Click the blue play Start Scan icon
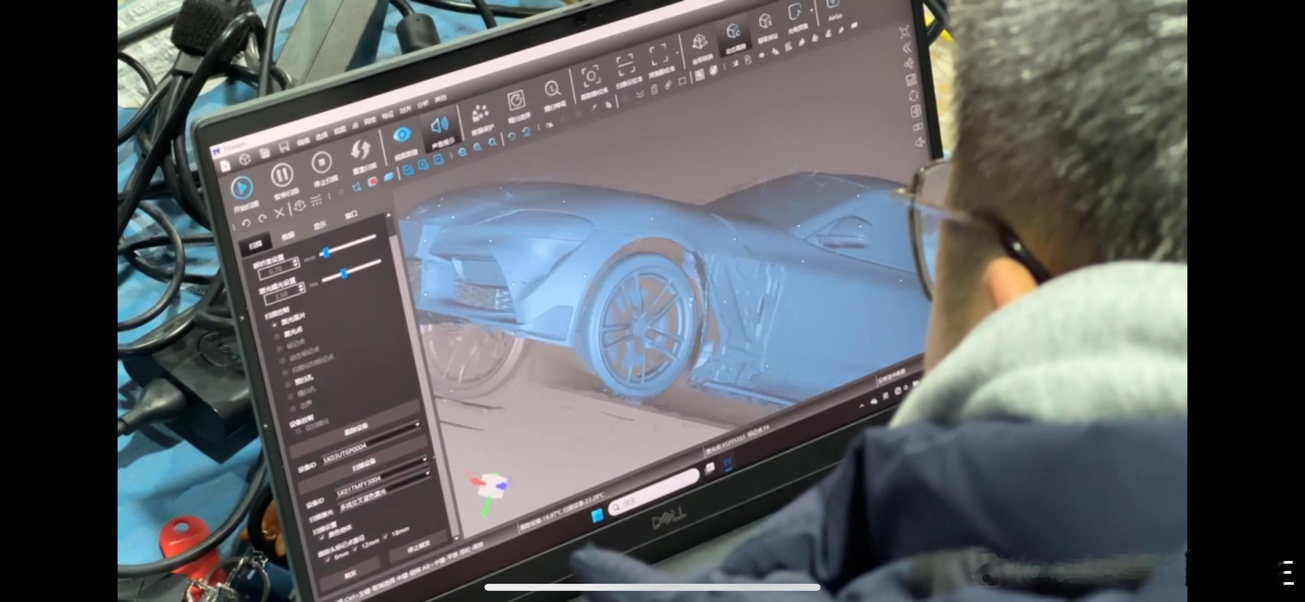 pyautogui.click(x=242, y=188)
